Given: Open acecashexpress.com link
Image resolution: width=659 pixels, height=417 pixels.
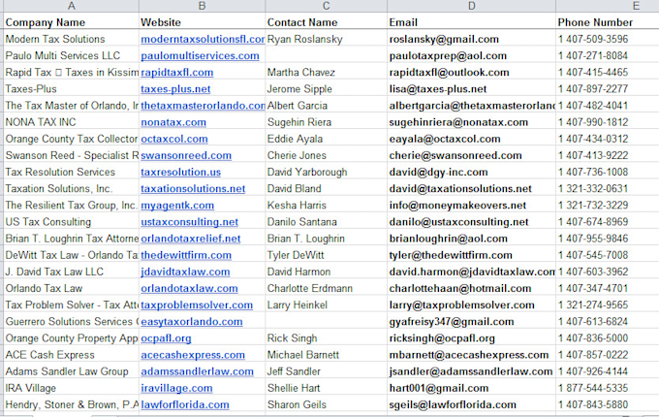Looking at the screenshot, I should [x=193, y=355].
